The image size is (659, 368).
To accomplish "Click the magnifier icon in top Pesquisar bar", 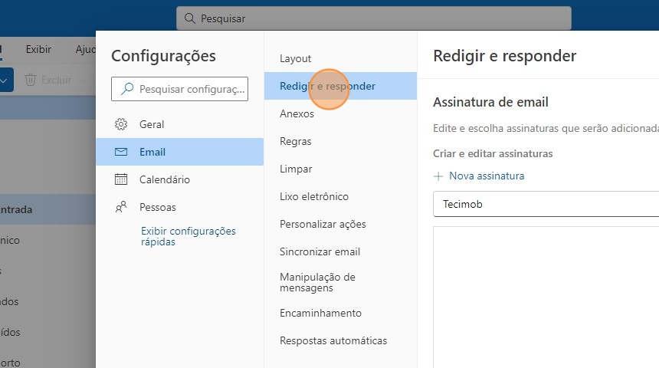I will pyautogui.click(x=190, y=18).
